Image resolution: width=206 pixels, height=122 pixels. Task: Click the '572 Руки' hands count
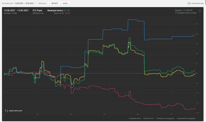pyautogui.click(x=37, y=10)
